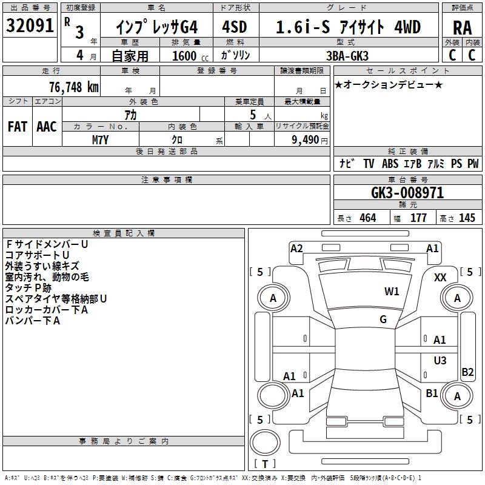Click the PS equipment entry
This screenshot has height=485, width=485.
pyautogui.click(x=457, y=163)
